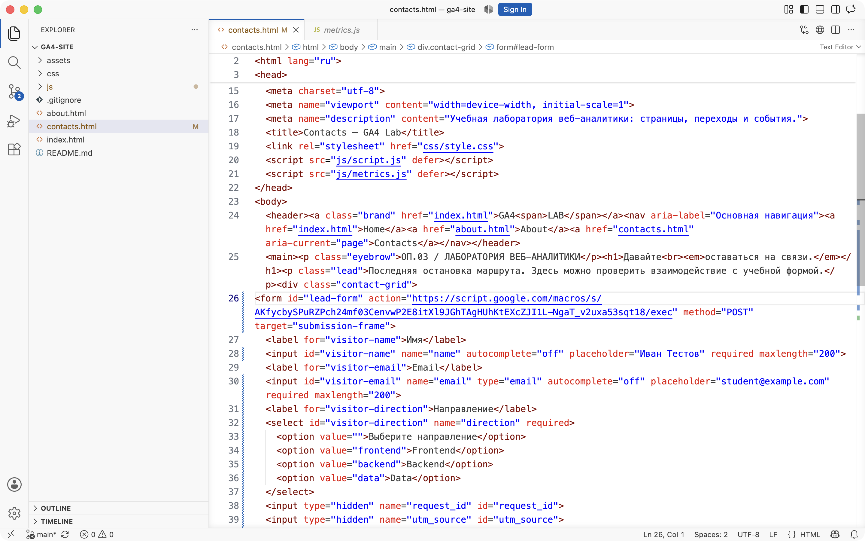Toggle secondary side bar visibility
This screenshot has height=541, width=865.
pos(835,9)
